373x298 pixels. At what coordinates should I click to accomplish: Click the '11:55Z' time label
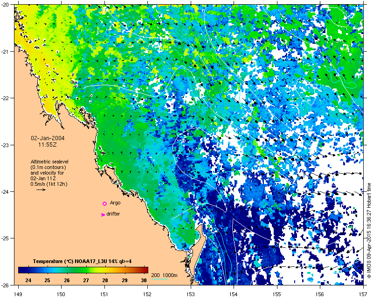tap(48, 144)
